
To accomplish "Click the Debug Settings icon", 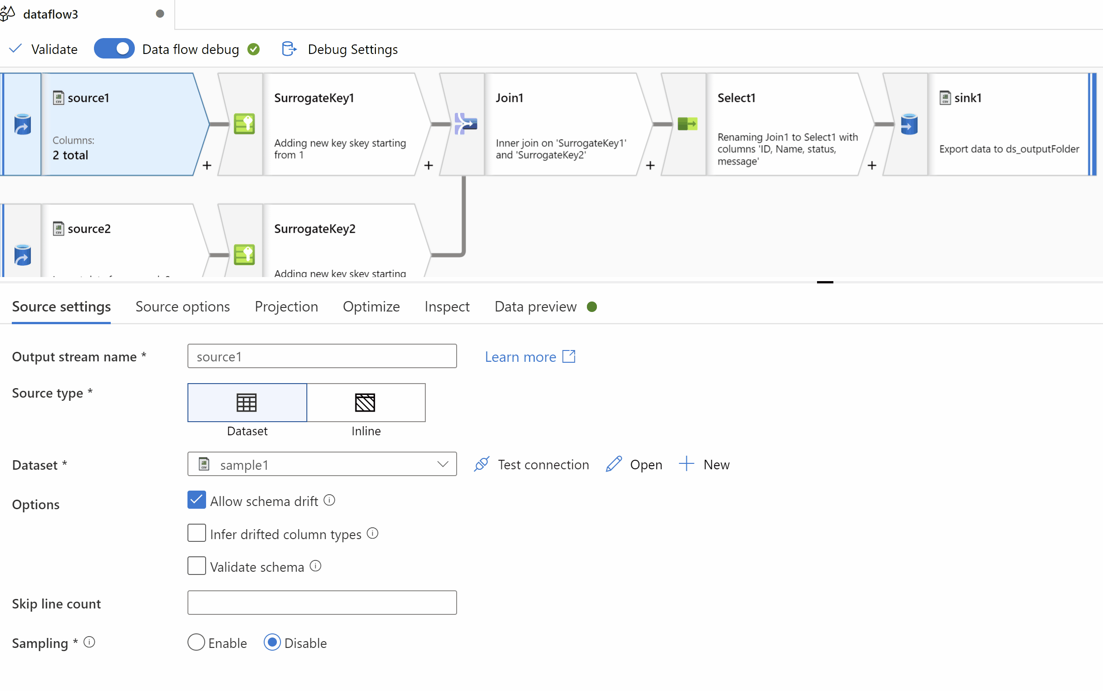I will (x=289, y=49).
